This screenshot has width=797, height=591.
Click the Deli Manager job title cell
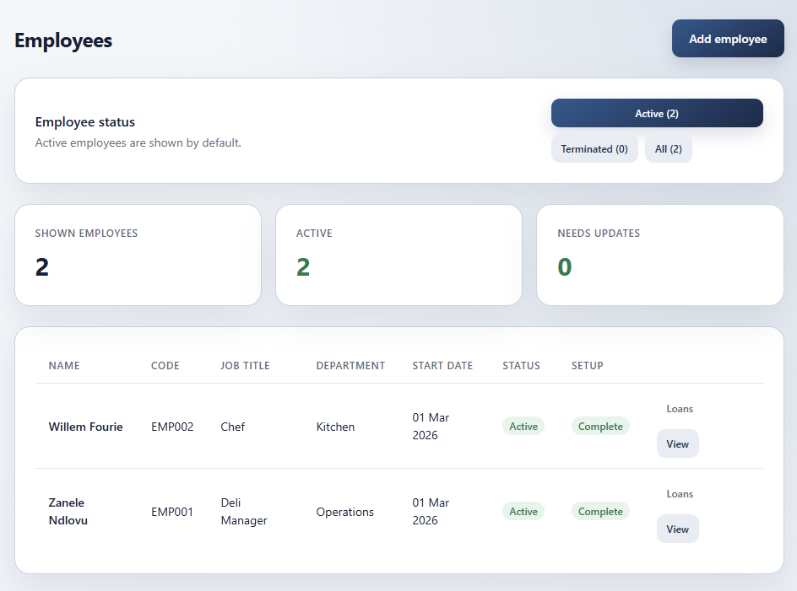(244, 511)
